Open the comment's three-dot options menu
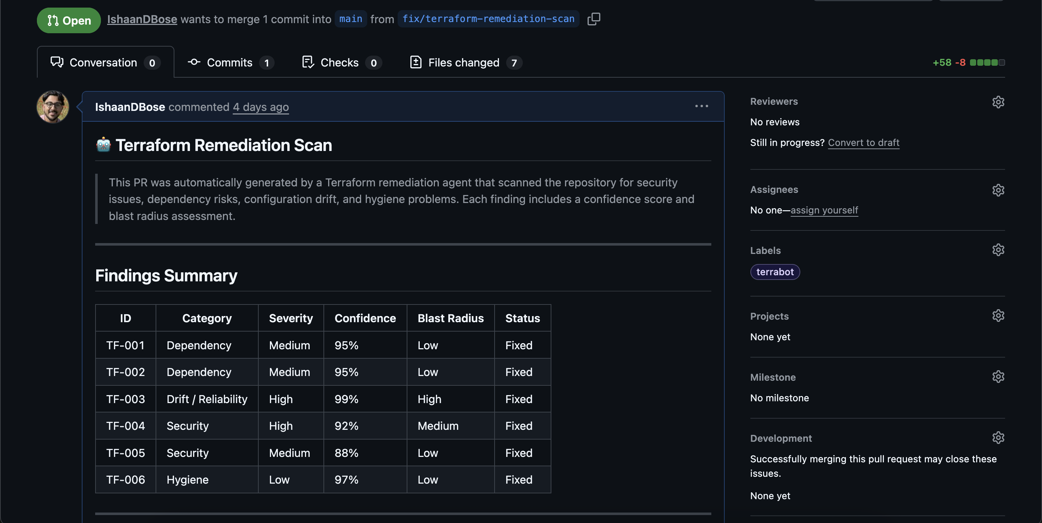 (702, 106)
